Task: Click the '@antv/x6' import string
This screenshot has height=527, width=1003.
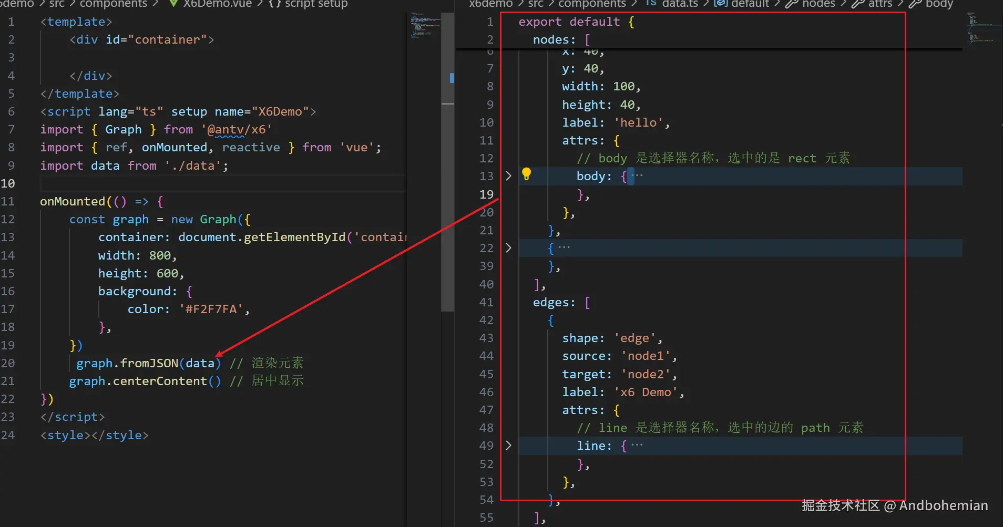Action: [236, 130]
